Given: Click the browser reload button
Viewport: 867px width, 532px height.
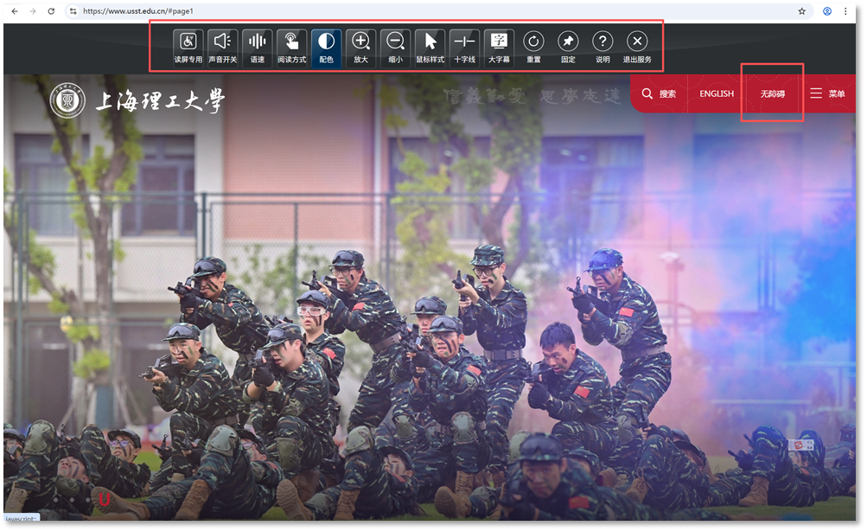Looking at the screenshot, I should (x=51, y=11).
